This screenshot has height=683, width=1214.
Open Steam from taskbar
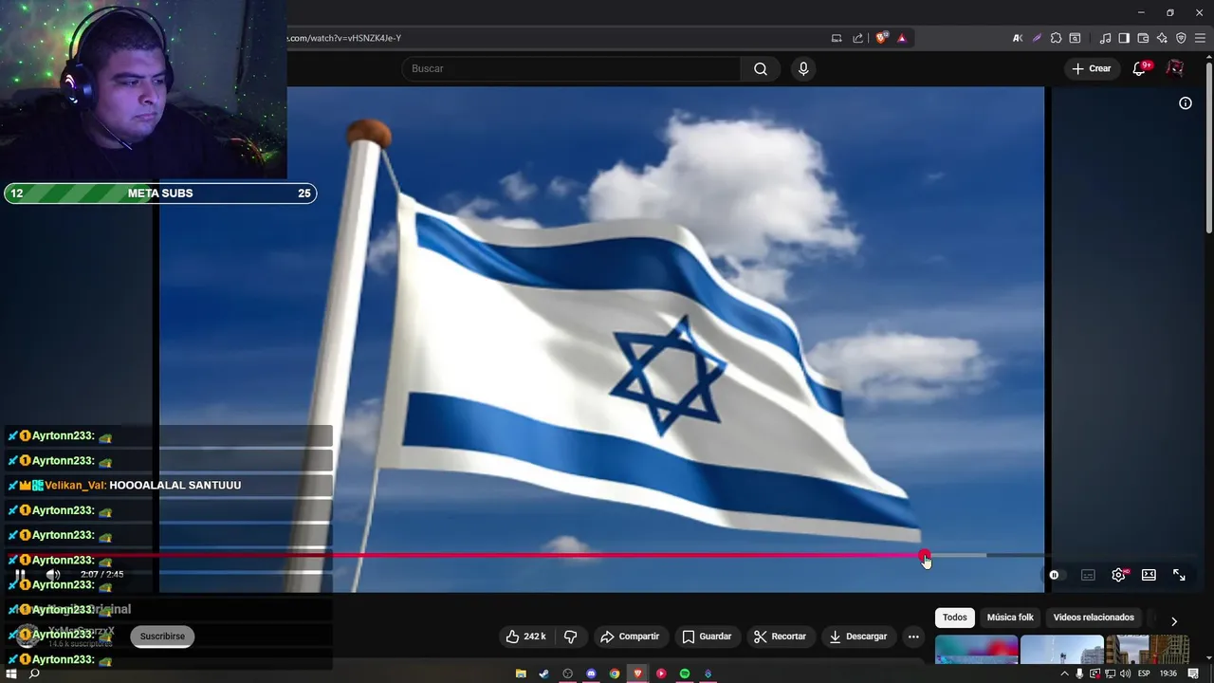[x=543, y=674]
